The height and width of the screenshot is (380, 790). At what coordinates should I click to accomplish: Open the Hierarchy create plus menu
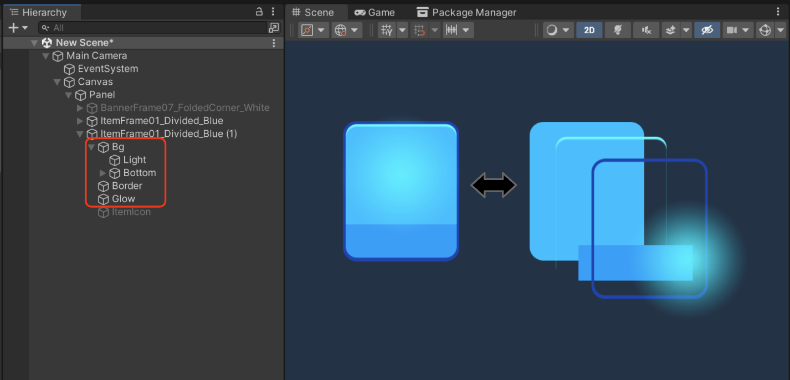[x=18, y=28]
